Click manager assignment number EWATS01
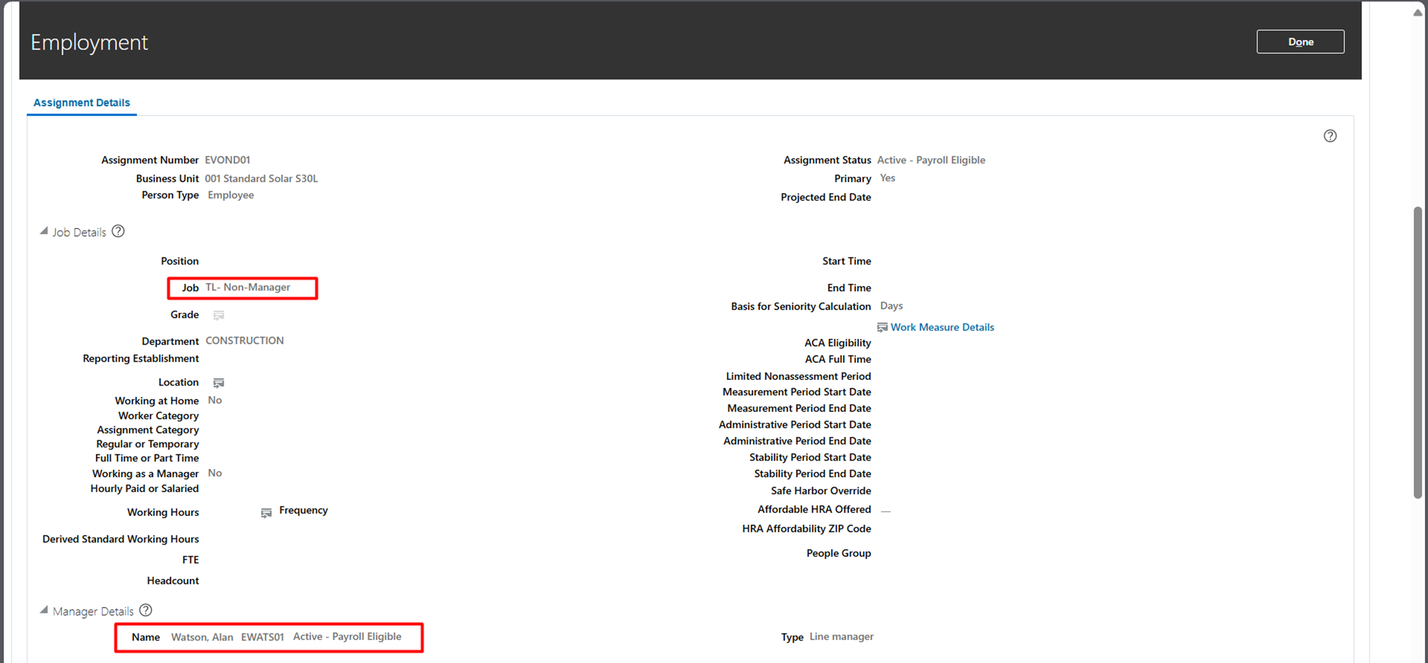Viewport: 1428px width, 663px height. (262, 637)
